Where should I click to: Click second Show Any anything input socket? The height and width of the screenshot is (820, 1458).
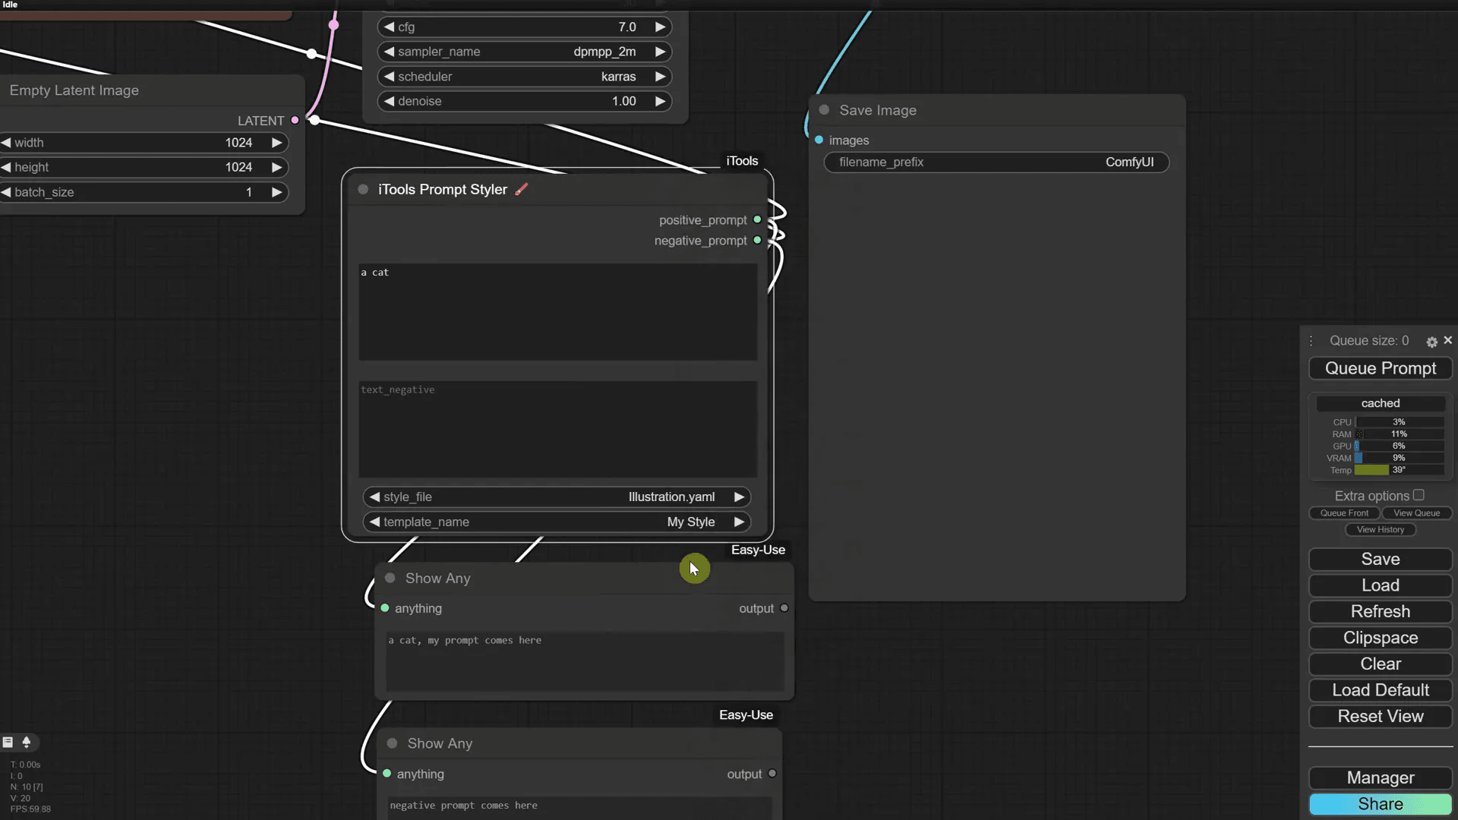387,774
